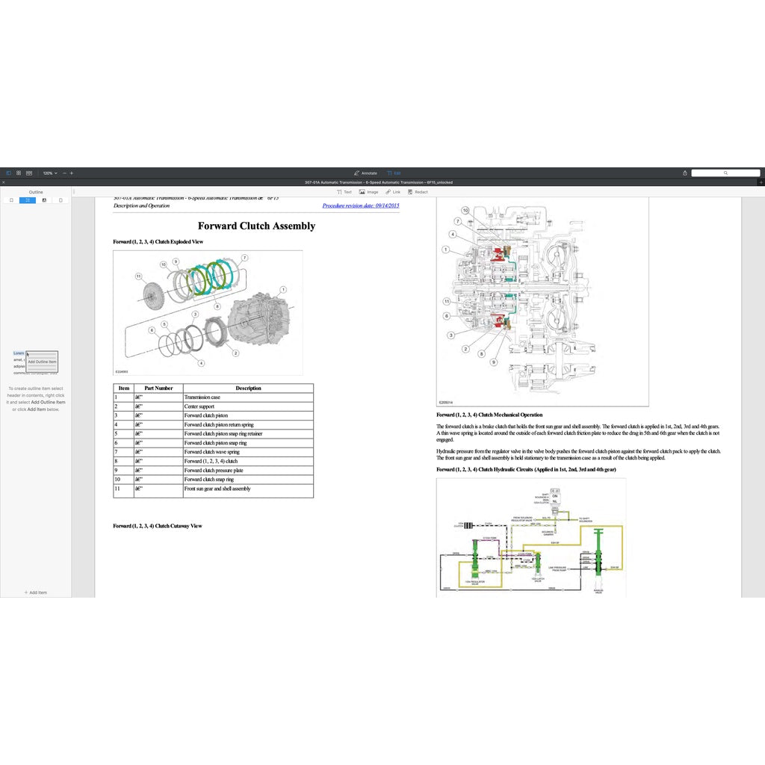Zoom out using the minus icon
This screenshot has width=765, height=765.
coord(64,173)
